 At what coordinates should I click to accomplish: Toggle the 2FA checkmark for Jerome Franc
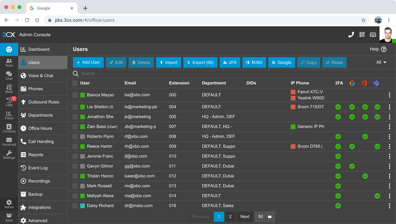pyautogui.click(x=338, y=156)
